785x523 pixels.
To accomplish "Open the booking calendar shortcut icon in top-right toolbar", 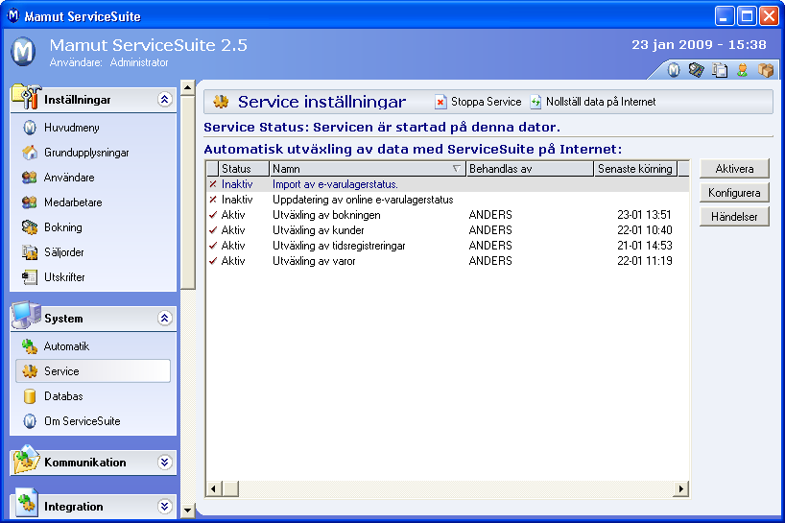I will pos(696,70).
